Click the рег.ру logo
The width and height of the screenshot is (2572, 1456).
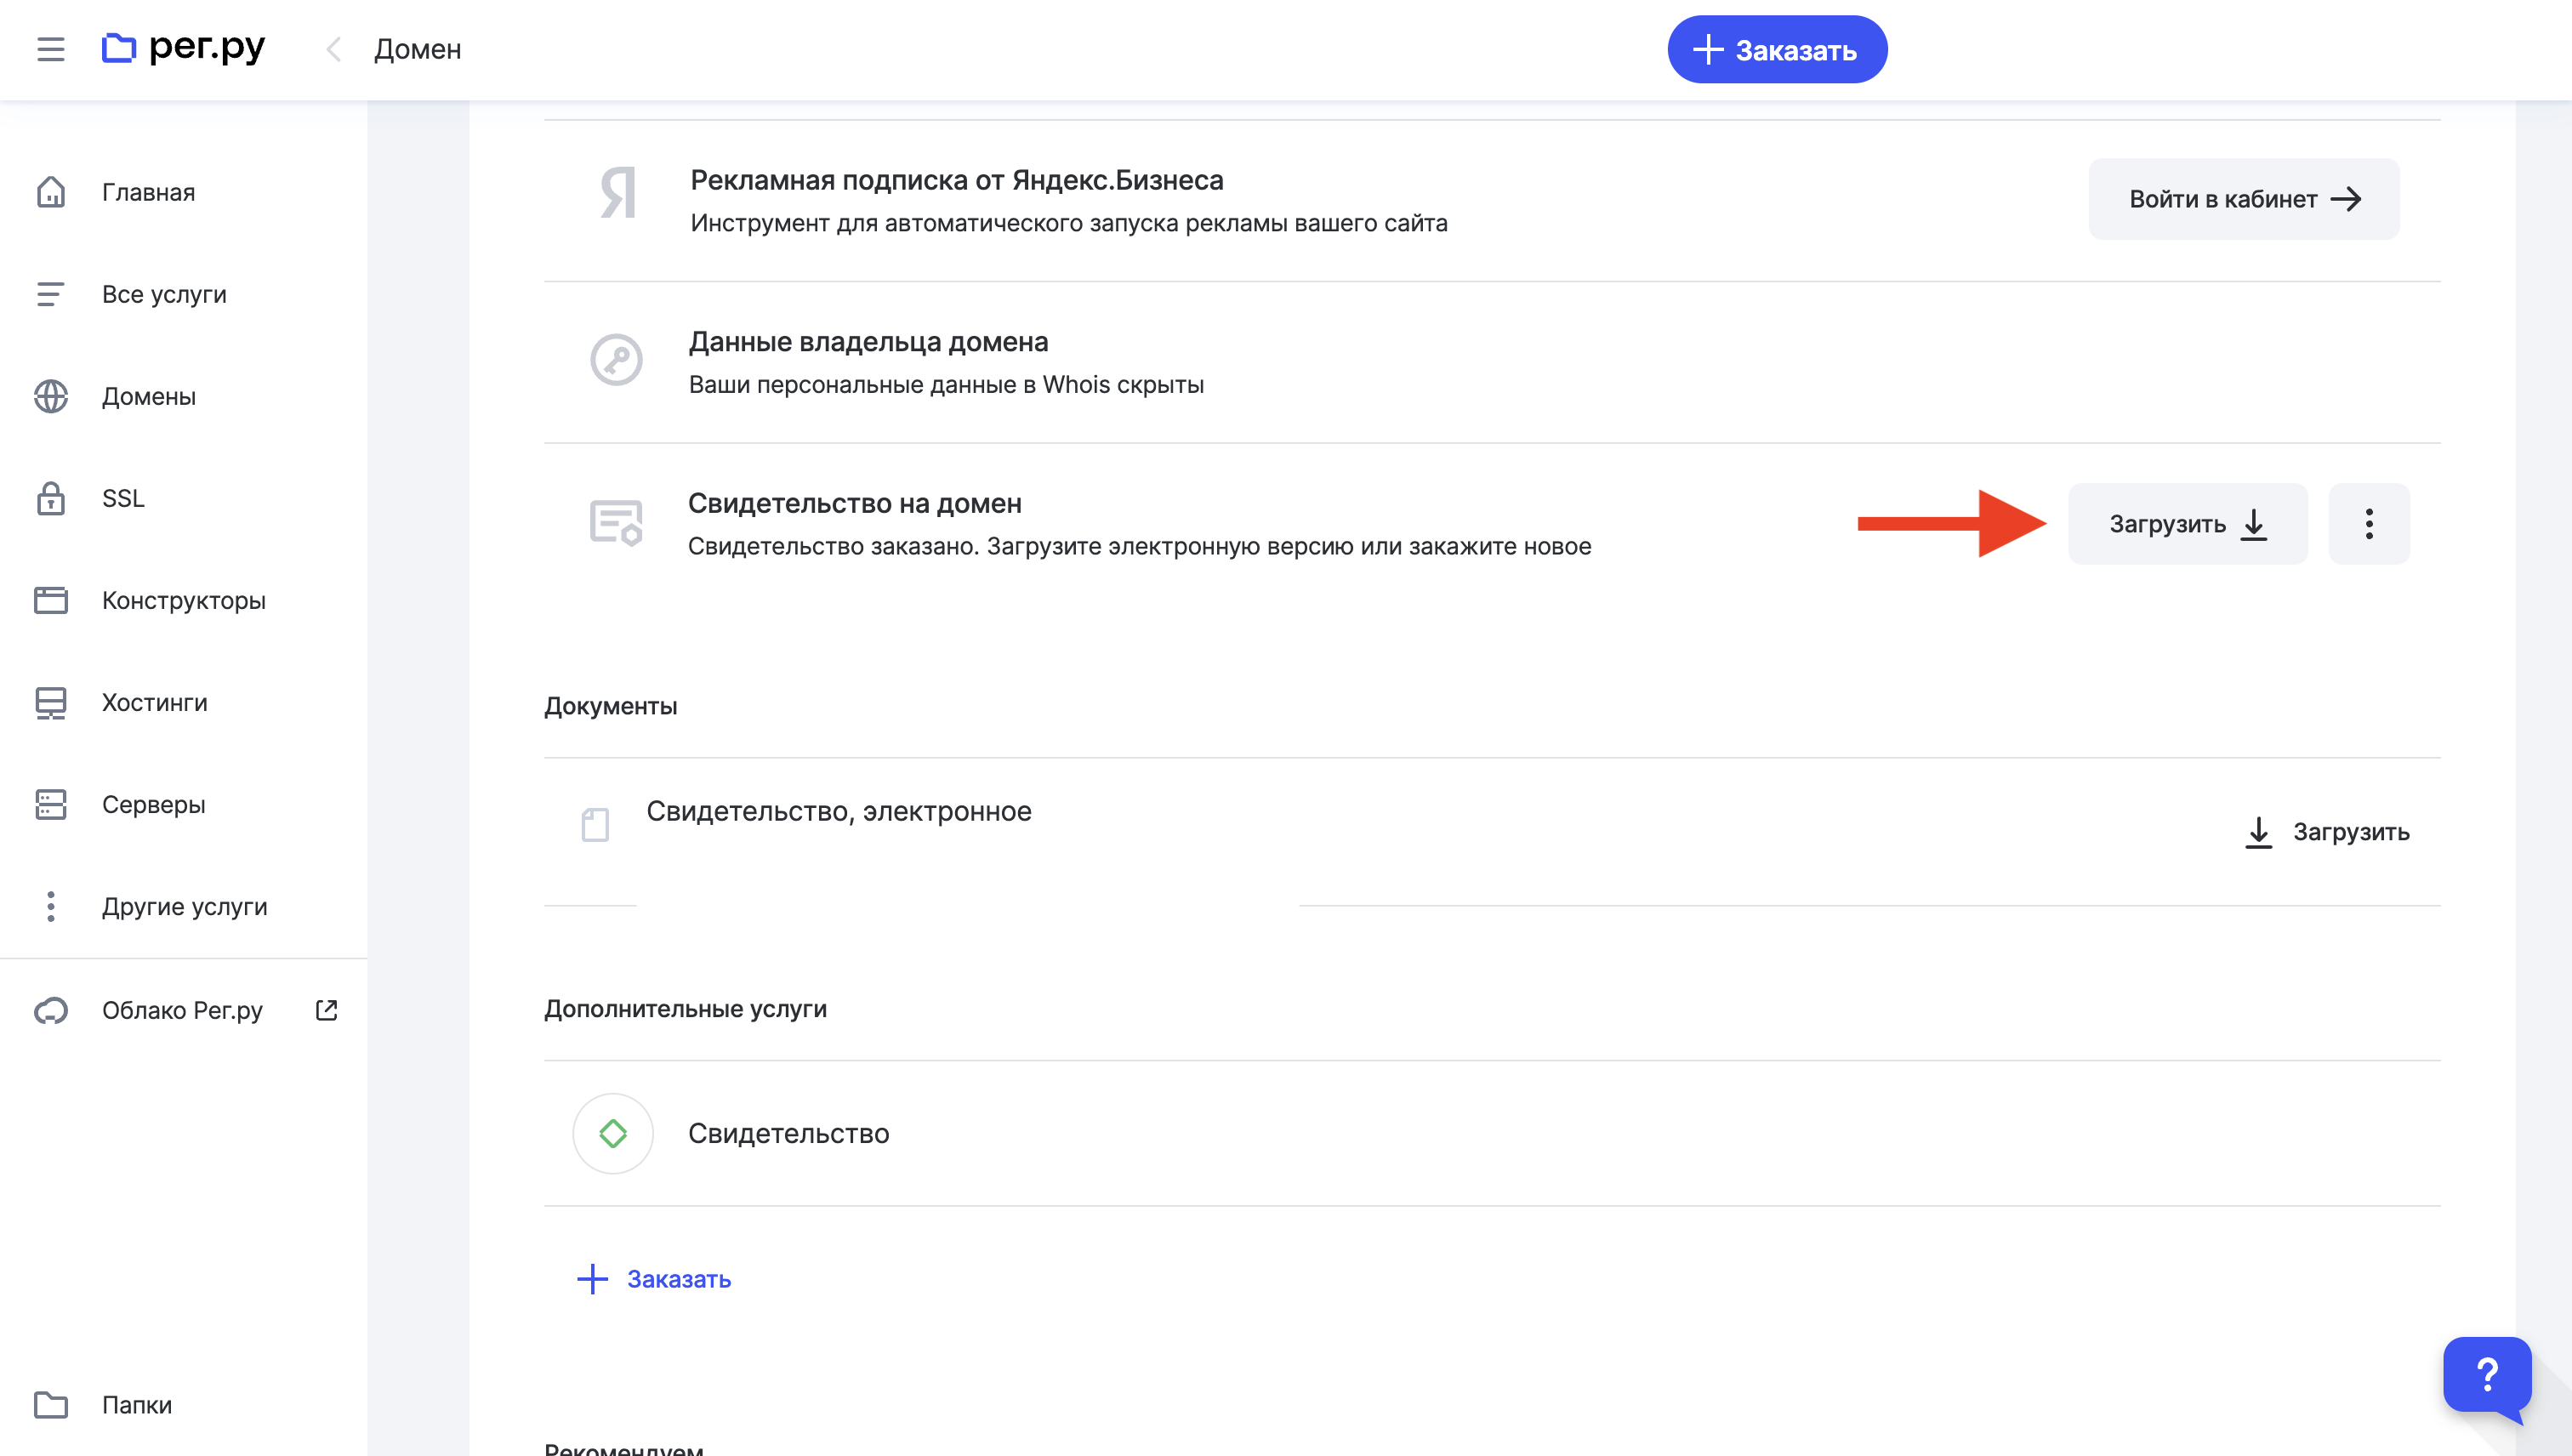pos(184,47)
